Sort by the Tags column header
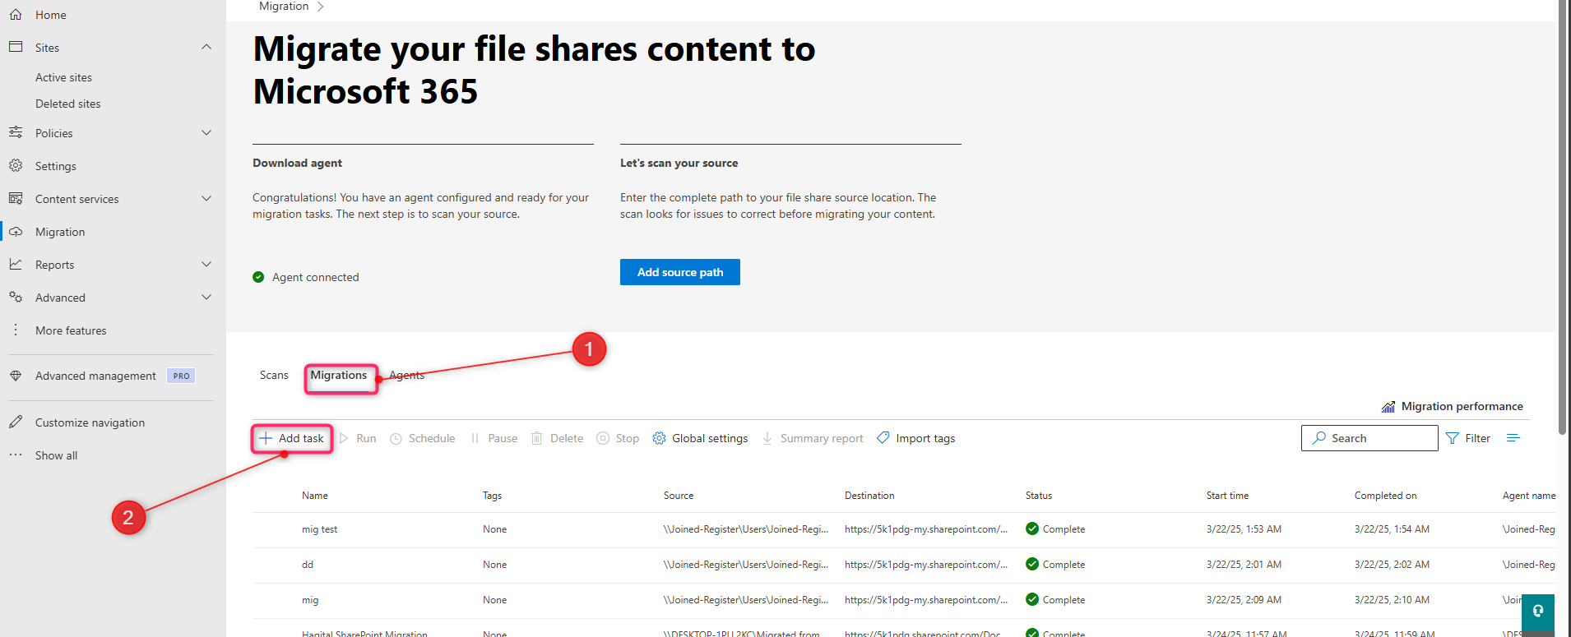This screenshot has height=637, width=1571. [x=492, y=496]
